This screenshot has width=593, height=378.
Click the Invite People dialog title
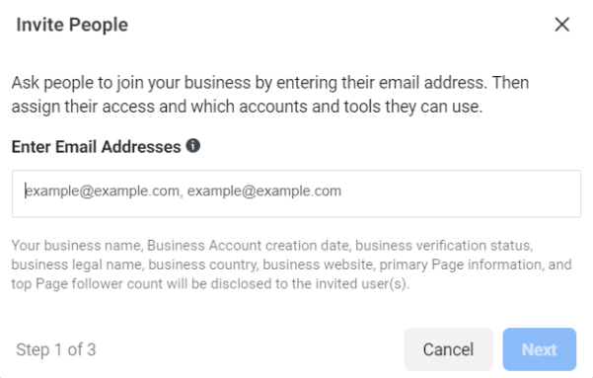72,25
